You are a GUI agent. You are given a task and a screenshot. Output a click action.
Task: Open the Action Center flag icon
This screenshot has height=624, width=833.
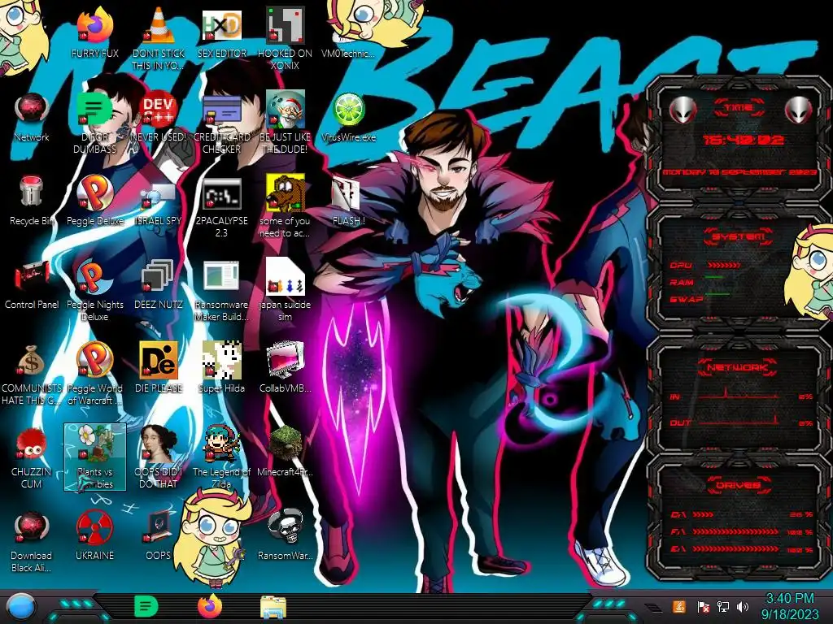point(703,607)
